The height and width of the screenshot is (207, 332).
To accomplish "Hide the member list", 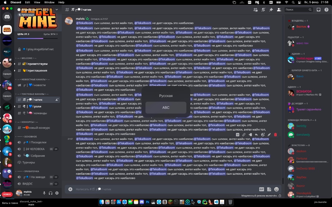I will coord(279,10).
